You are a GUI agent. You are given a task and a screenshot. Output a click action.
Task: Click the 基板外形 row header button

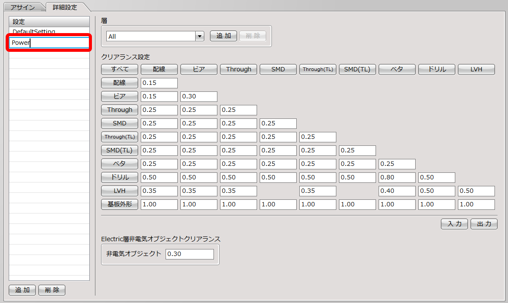click(x=119, y=204)
